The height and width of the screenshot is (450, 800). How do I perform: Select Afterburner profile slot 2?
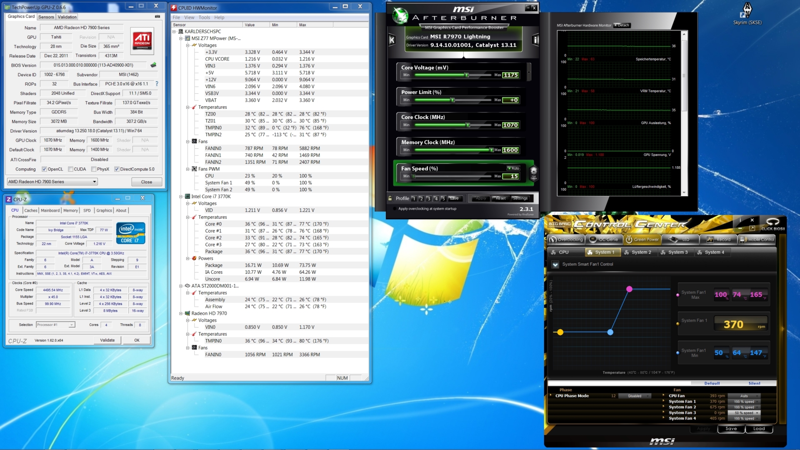pos(421,199)
